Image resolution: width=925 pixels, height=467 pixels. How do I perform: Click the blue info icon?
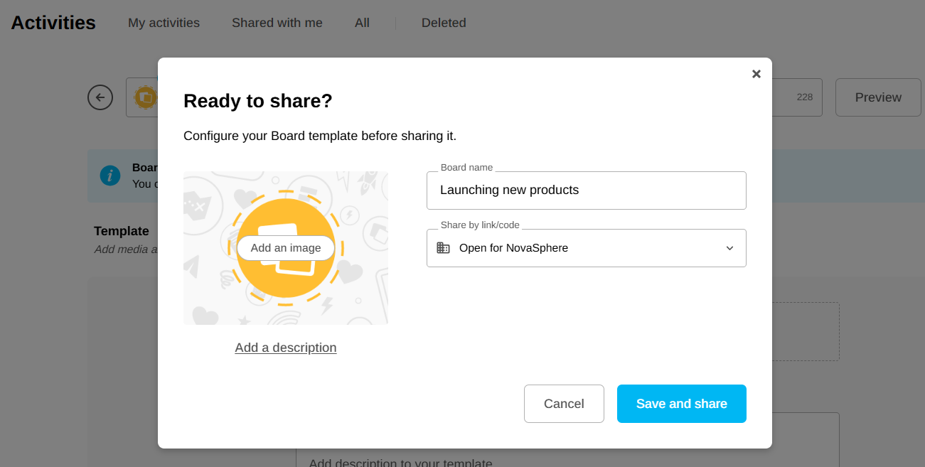pyautogui.click(x=109, y=175)
